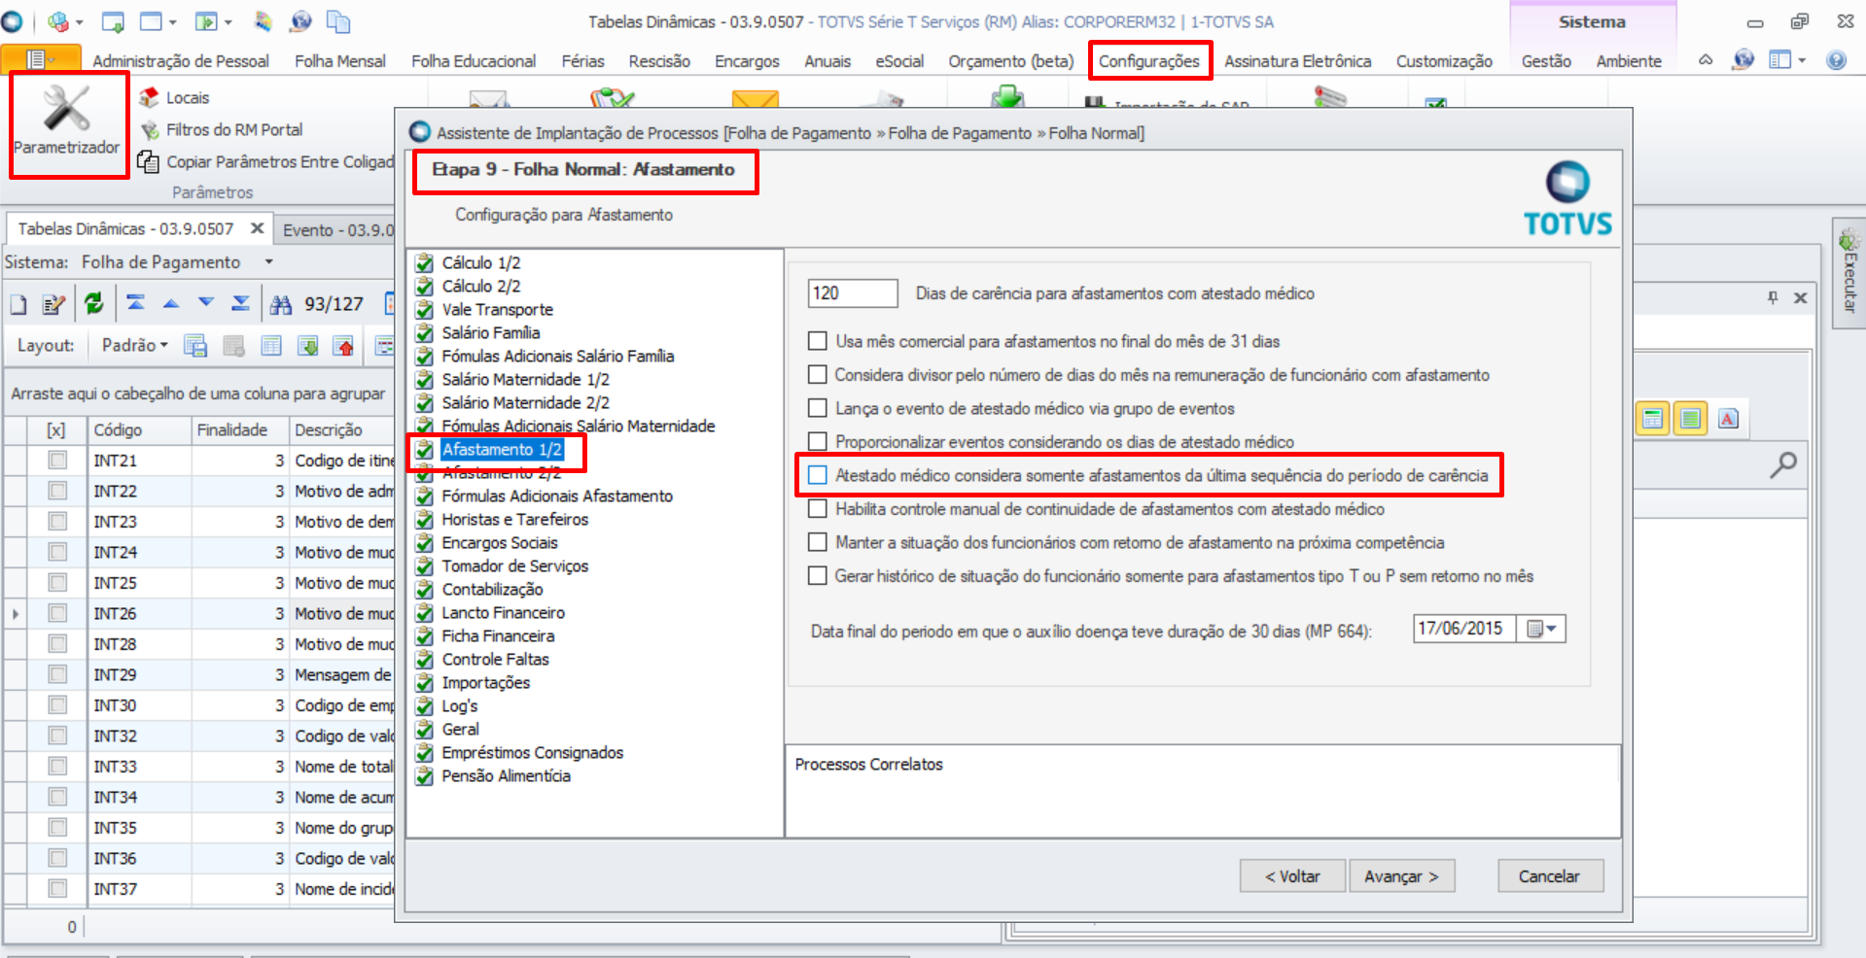Check Habilita controle manual de continuidade
The height and width of the screenshot is (958, 1866).
click(818, 508)
